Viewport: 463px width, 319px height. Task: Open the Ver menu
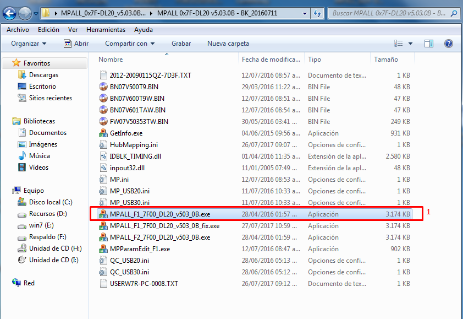click(x=73, y=30)
